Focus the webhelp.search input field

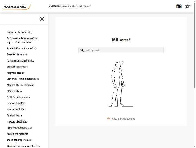tap(121, 50)
